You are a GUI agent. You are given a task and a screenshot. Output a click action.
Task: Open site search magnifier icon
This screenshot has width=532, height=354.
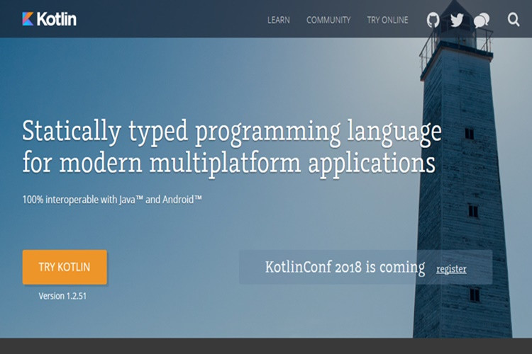coord(514,20)
